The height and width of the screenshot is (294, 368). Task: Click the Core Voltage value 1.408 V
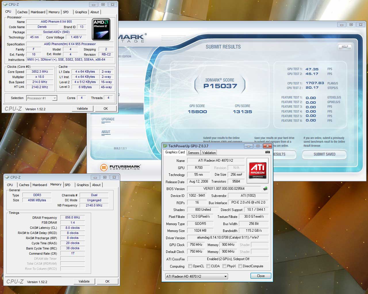pyautogui.click(x=76, y=37)
